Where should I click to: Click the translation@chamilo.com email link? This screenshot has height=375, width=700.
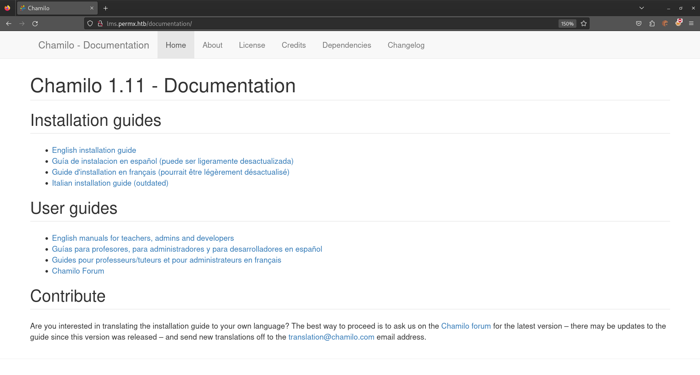(x=331, y=337)
